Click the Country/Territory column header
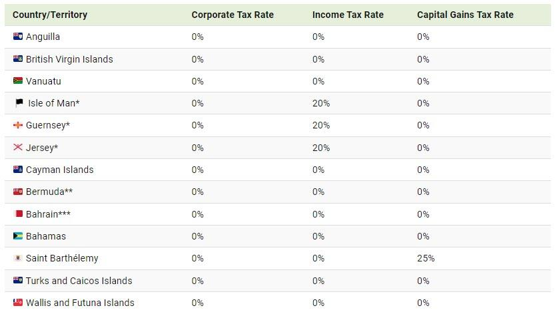555x318 pixels. point(50,15)
